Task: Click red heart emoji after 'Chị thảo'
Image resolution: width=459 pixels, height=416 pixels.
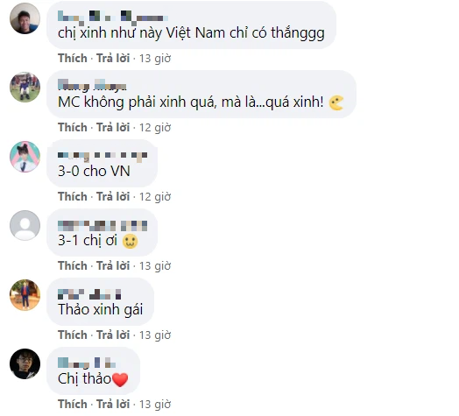Action: [x=120, y=380]
